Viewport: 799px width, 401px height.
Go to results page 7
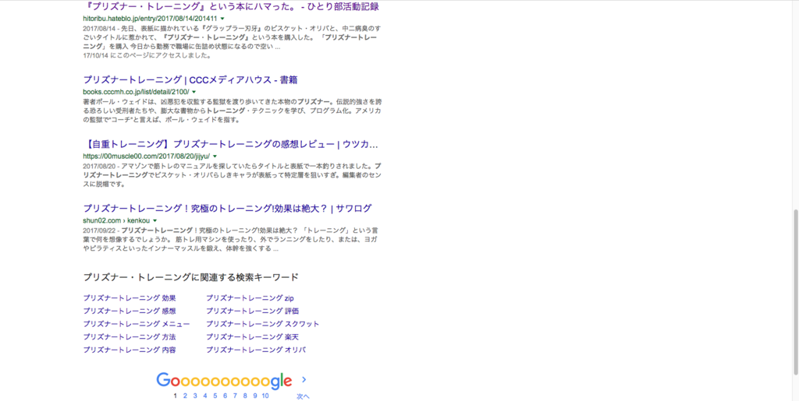[235, 396]
